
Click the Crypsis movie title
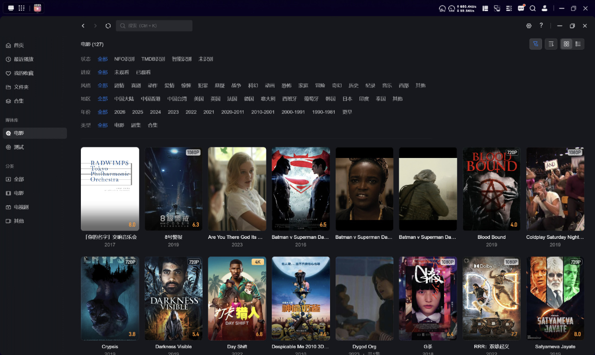pos(110,347)
